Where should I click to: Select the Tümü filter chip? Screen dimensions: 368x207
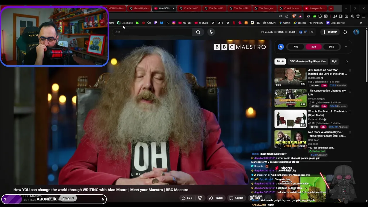pyautogui.click(x=280, y=61)
